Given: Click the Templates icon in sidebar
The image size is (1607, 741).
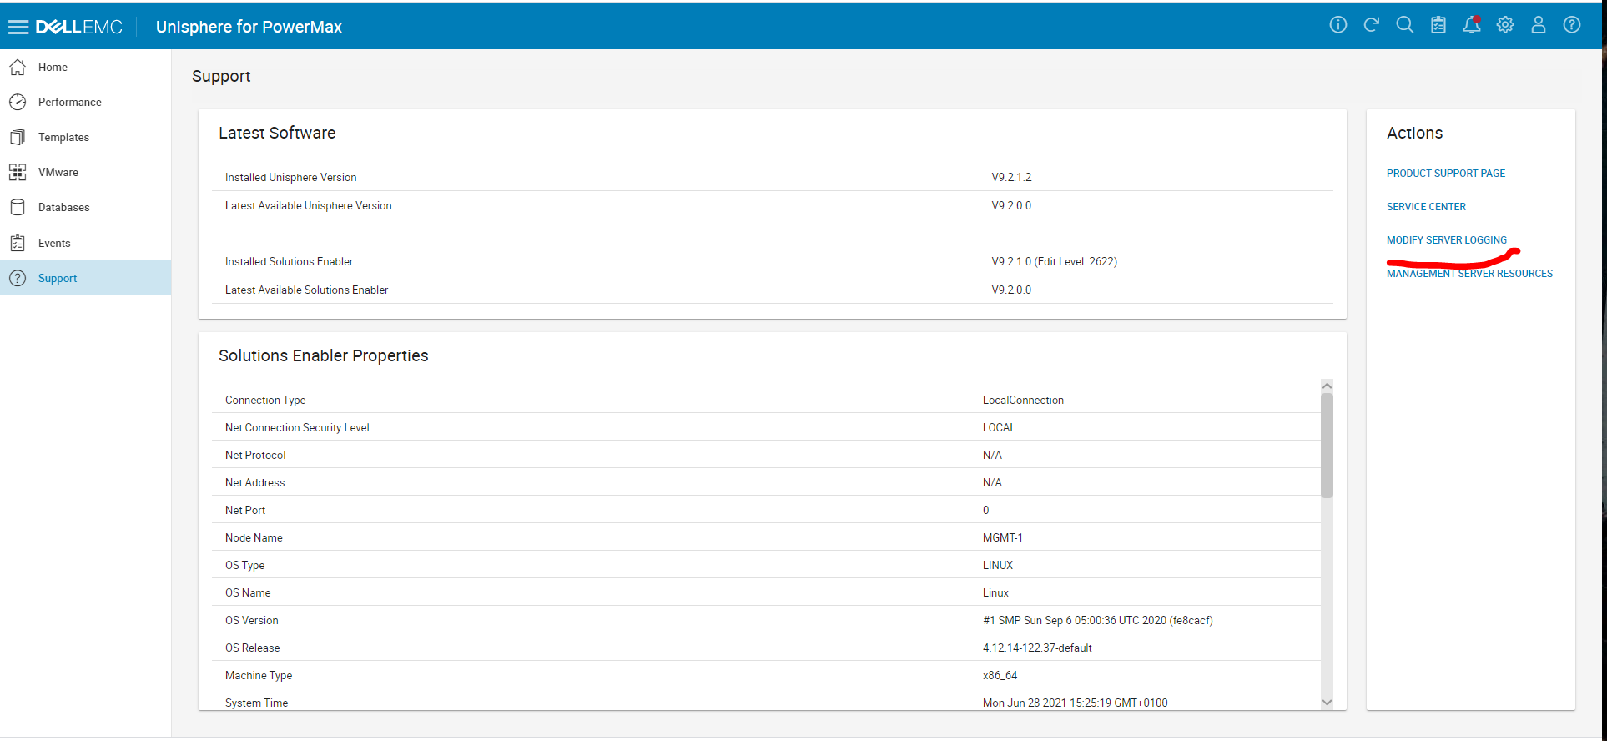Looking at the screenshot, I should pyautogui.click(x=18, y=137).
